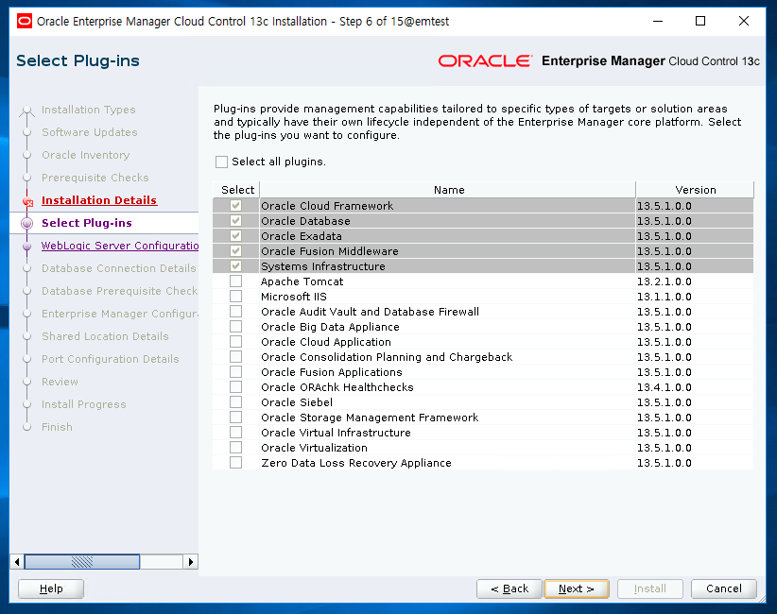The height and width of the screenshot is (614, 777).
Task: Enable the Select all plugins option
Action: click(221, 161)
